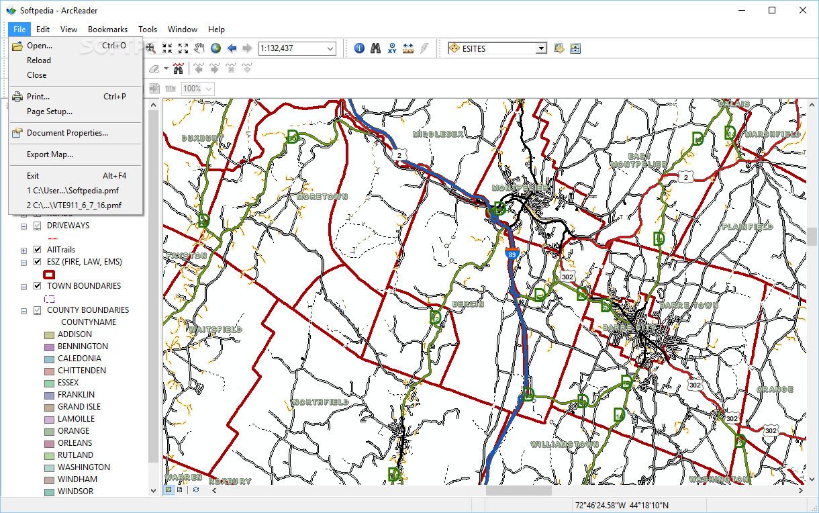Open the Find binoculars tool
Viewport: 819px width, 513px height.
(375, 48)
